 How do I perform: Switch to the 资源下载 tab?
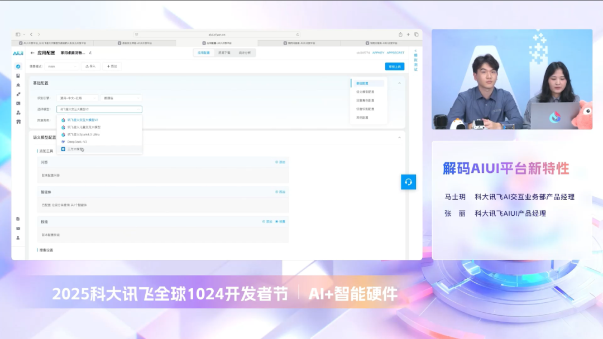(x=224, y=53)
